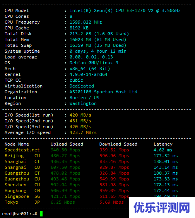Click the Washington region value
195x218 pixels.
pyautogui.click(x=83, y=103)
